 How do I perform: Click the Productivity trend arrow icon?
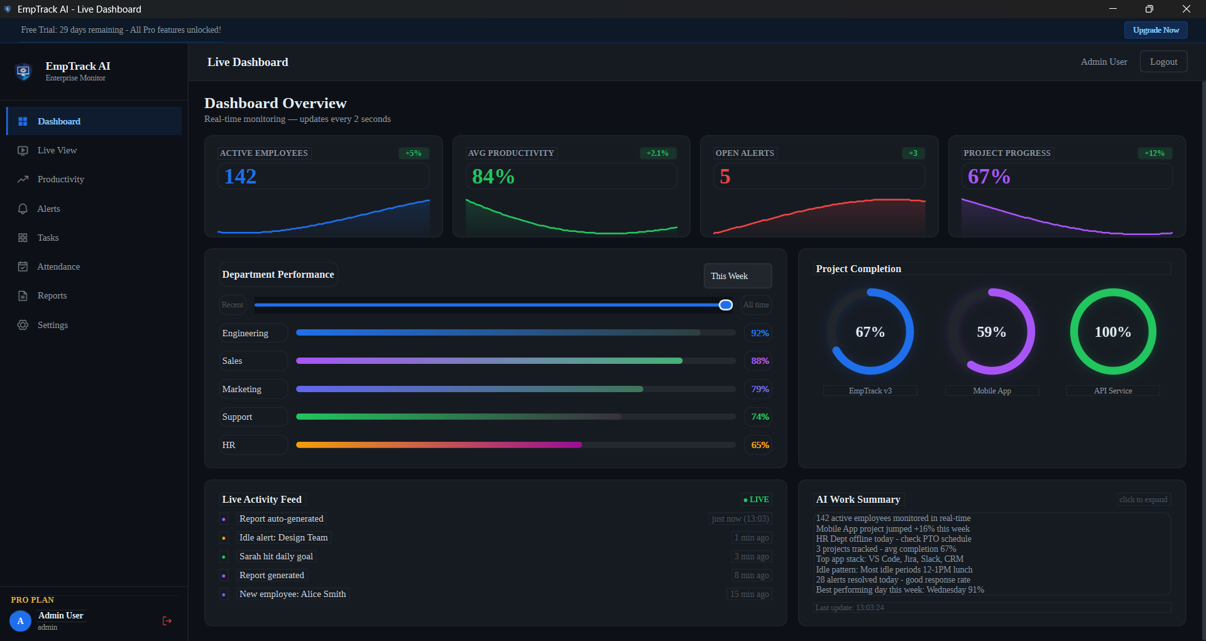[x=23, y=179]
